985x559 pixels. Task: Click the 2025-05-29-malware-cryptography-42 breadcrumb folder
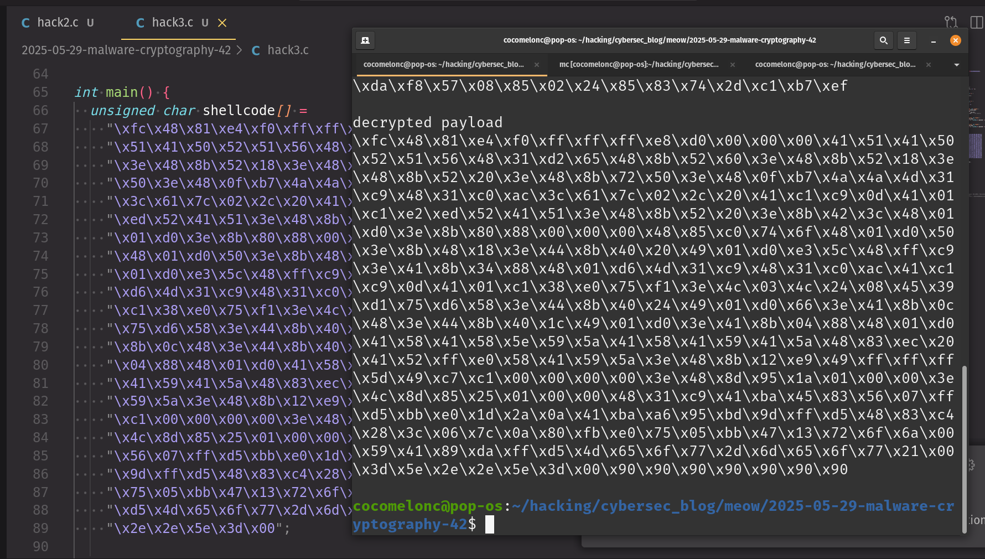coord(126,50)
